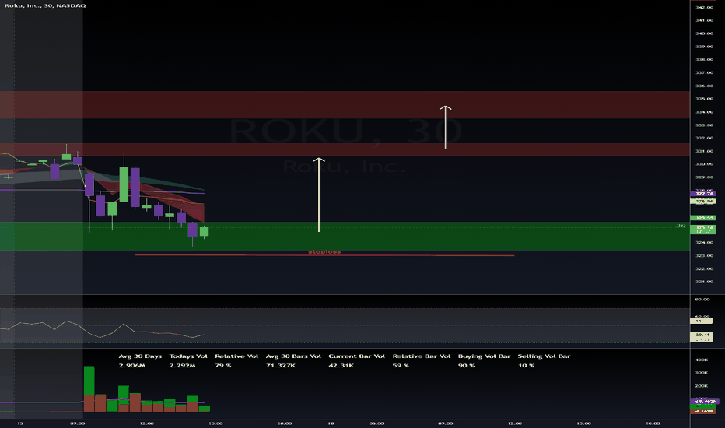
Task: Select the green support zone rectangle
Action: pyautogui.click(x=345, y=237)
